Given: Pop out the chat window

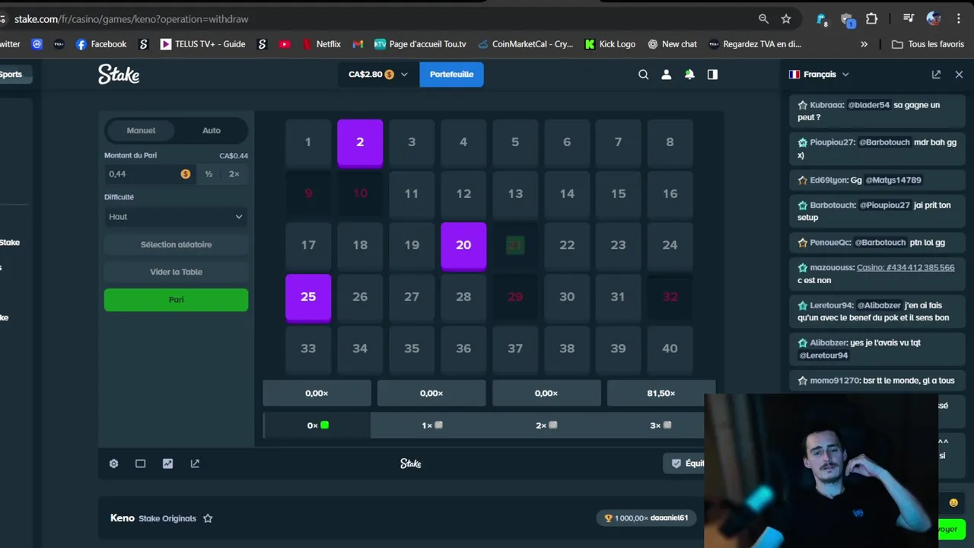Looking at the screenshot, I should point(936,74).
